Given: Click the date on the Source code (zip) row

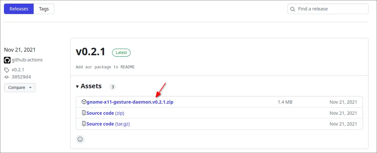Looking at the screenshot, I should point(343,113).
